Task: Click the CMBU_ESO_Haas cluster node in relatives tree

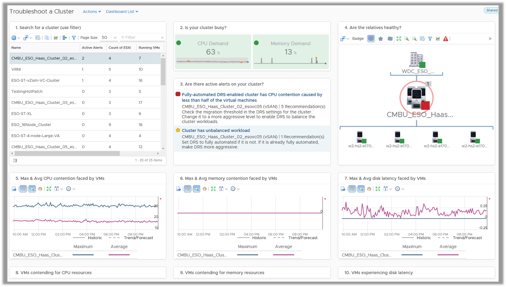Action: (417, 97)
